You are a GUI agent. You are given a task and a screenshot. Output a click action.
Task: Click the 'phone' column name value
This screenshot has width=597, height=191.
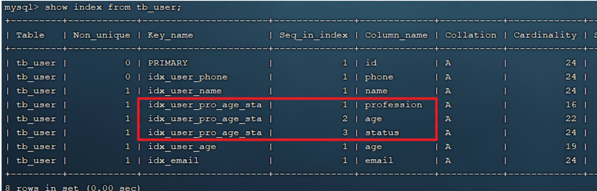[x=379, y=77]
